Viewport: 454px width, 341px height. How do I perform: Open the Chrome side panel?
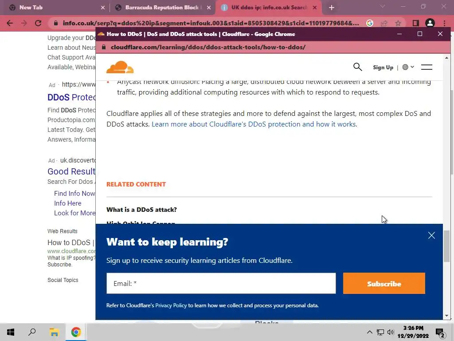[415, 23]
